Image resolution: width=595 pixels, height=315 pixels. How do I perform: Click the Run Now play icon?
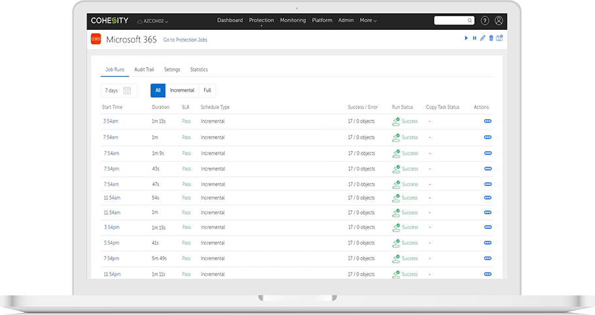click(466, 38)
